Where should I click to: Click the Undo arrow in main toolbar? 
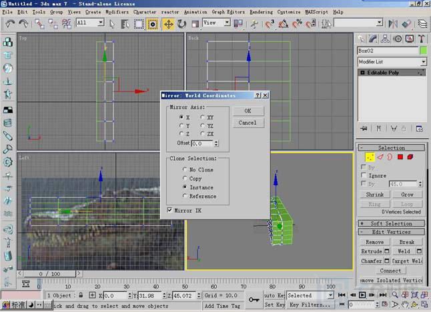[9, 24]
